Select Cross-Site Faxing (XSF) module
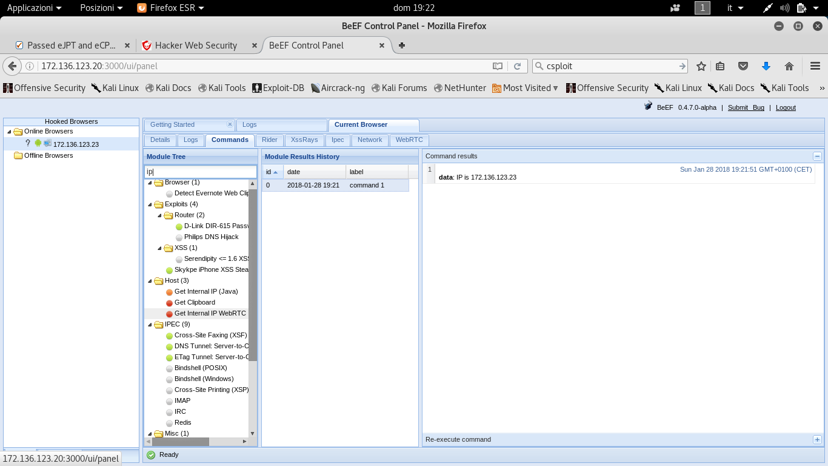This screenshot has width=828, height=466. point(210,335)
